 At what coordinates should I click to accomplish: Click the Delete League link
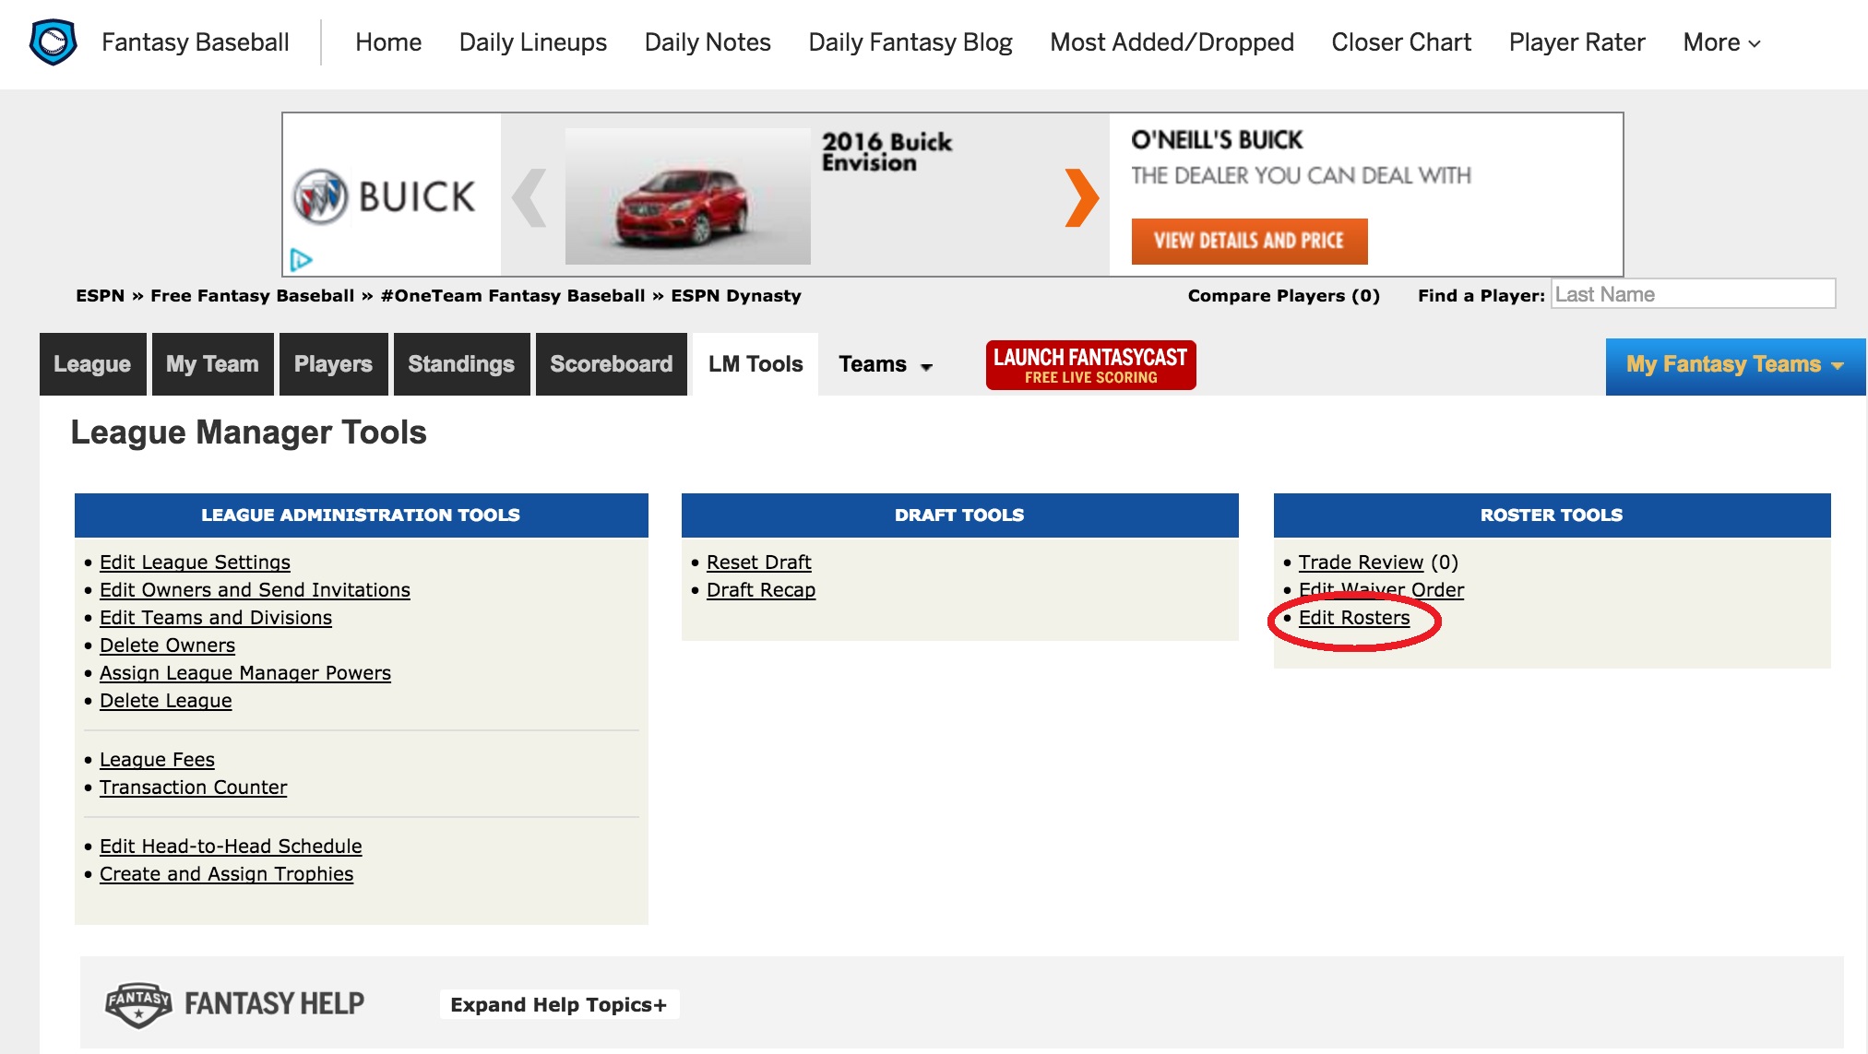click(166, 701)
